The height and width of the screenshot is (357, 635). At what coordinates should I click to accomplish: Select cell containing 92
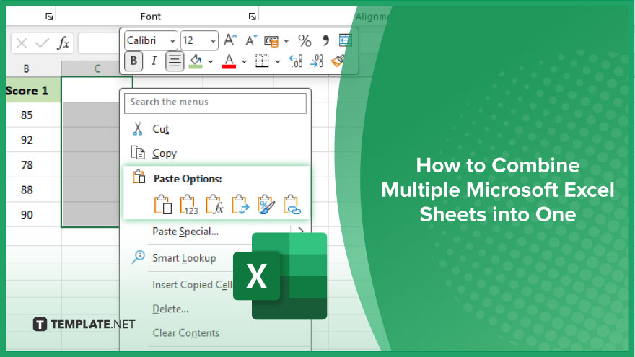(34, 140)
